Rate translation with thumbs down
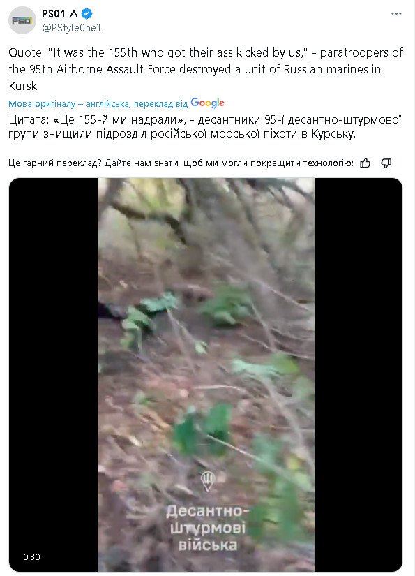The width and height of the screenshot is (415, 576). (386, 163)
